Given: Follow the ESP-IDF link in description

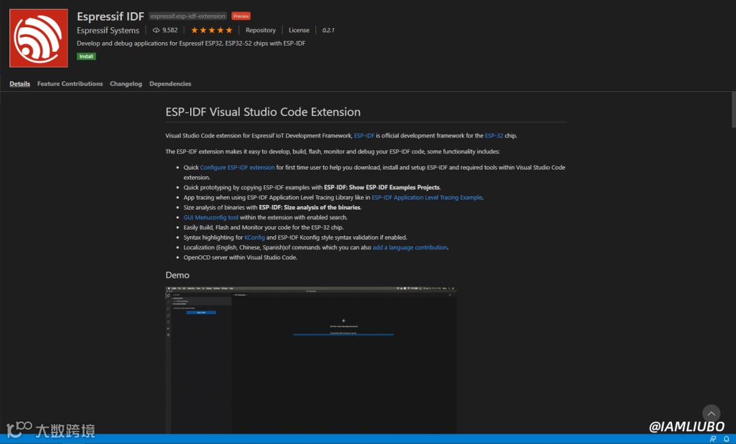Looking at the screenshot, I should pyautogui.click(x=364, y=136).
